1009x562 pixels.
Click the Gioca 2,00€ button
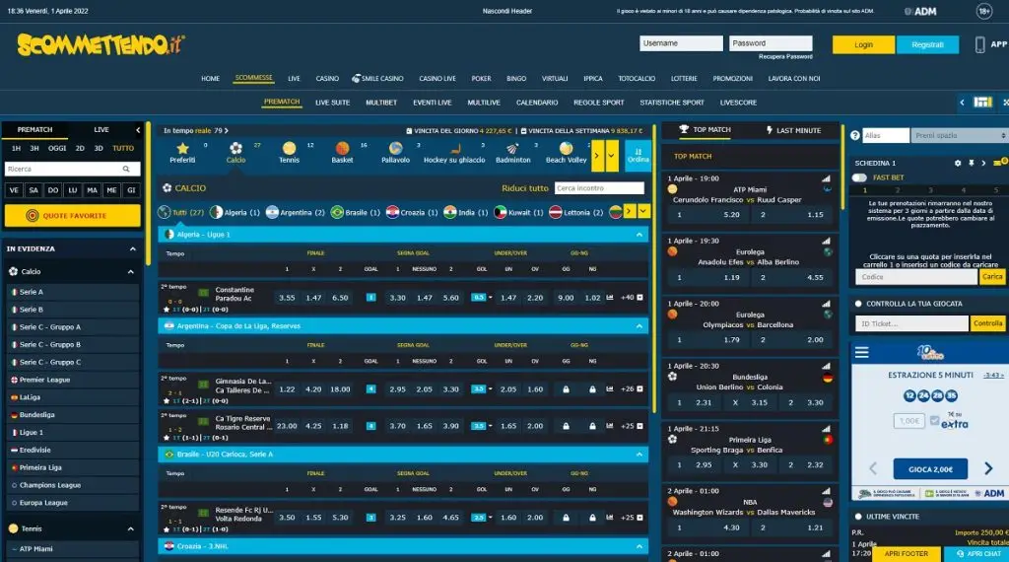930,469
